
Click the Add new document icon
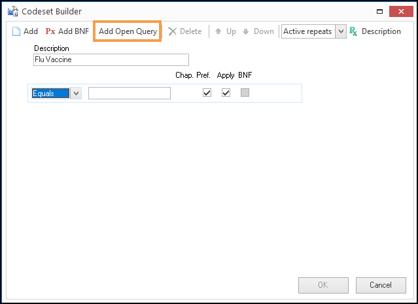tap(16, 31)
